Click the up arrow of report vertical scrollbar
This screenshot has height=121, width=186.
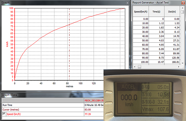tap(183, 8)
